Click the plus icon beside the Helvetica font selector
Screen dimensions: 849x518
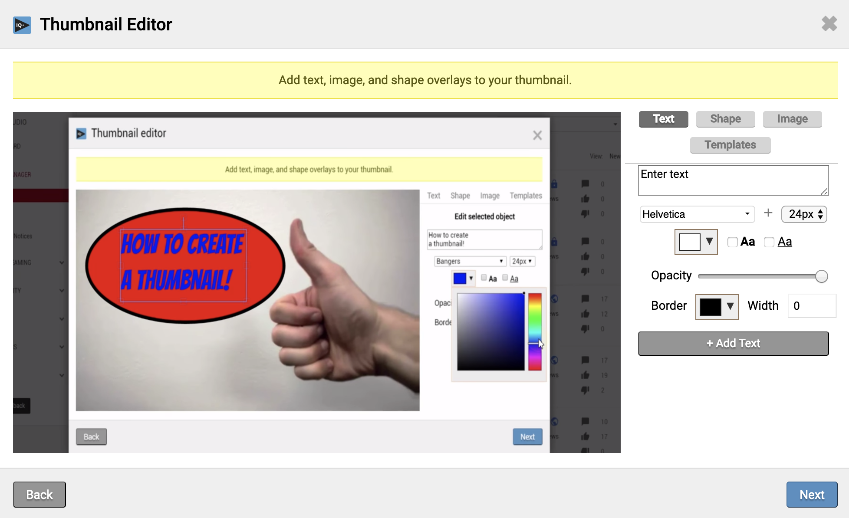point(768,213)
